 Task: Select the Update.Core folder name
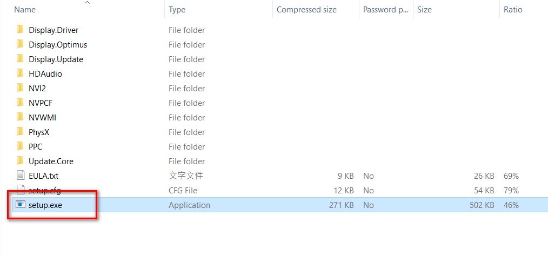(x=51, y=161)
